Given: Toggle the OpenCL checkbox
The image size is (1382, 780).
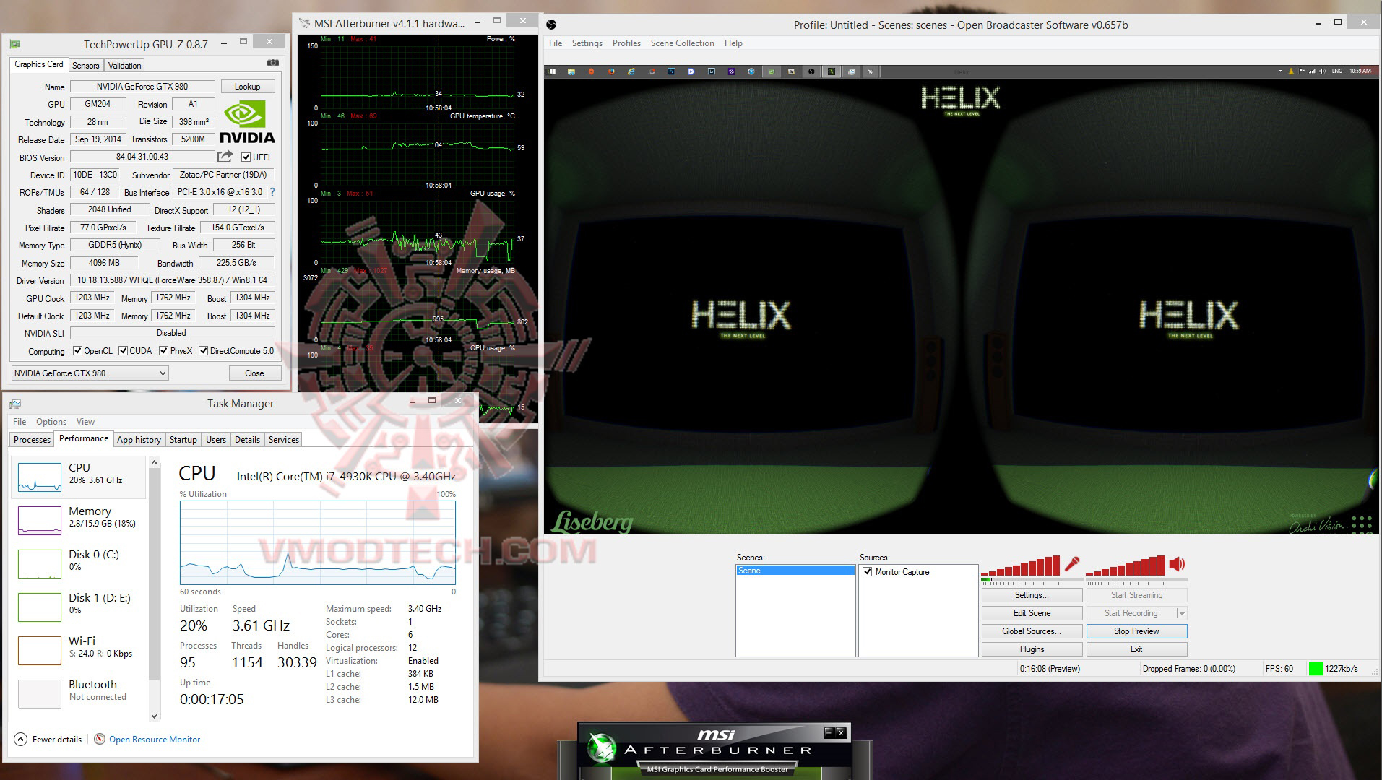Looking at the screenshot, I should (78, 351).
